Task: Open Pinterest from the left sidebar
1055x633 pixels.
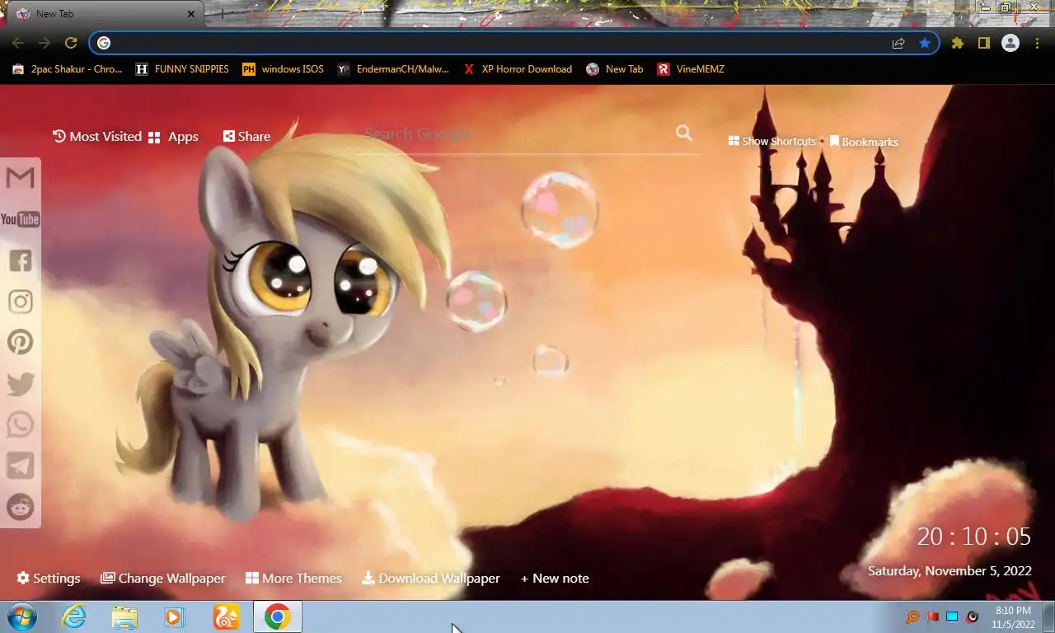Action: point(21,342)
